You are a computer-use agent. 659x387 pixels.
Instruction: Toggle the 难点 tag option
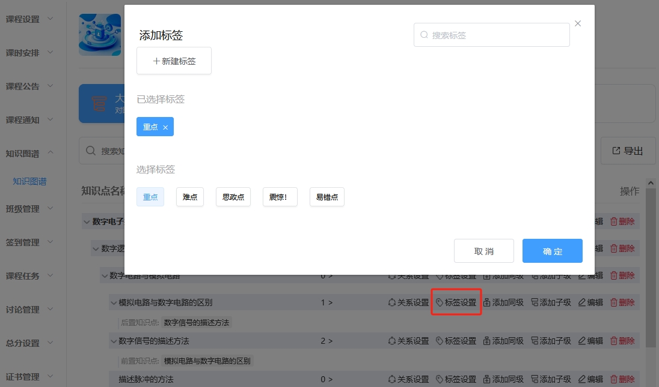pyautogui.click(x=190, y=197)
